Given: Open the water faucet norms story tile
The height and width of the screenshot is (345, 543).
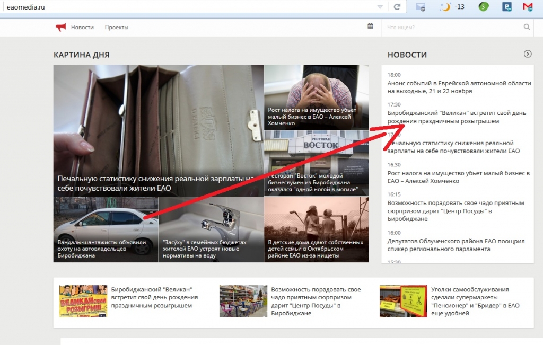Looking at the screenshot, I should click(x=211, y=229).
